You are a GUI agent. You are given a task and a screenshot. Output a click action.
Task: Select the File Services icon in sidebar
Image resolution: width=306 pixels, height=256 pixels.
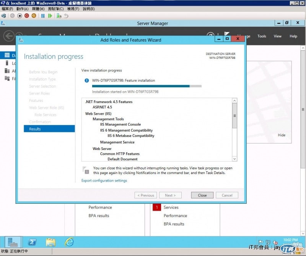(x=7, y=79)
